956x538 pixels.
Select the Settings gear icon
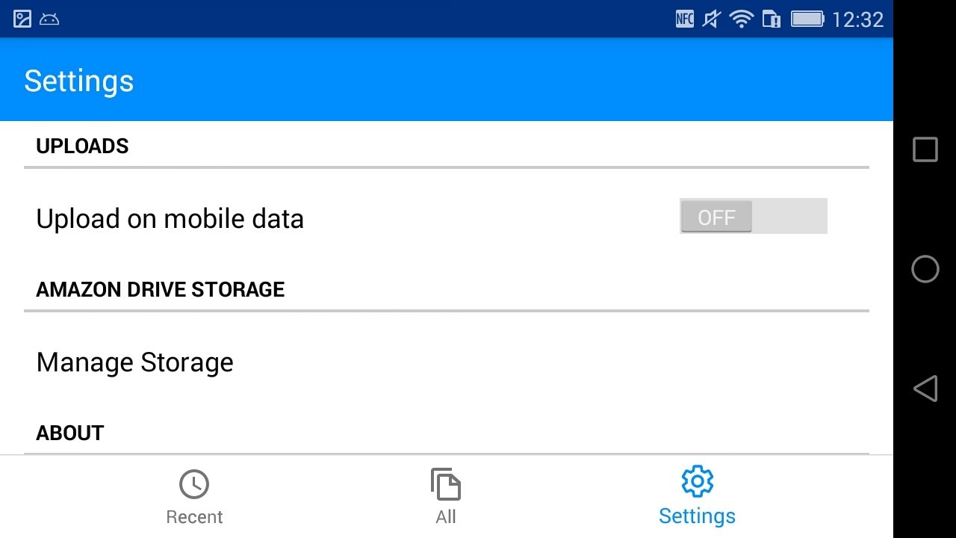(x=698, y=482)
